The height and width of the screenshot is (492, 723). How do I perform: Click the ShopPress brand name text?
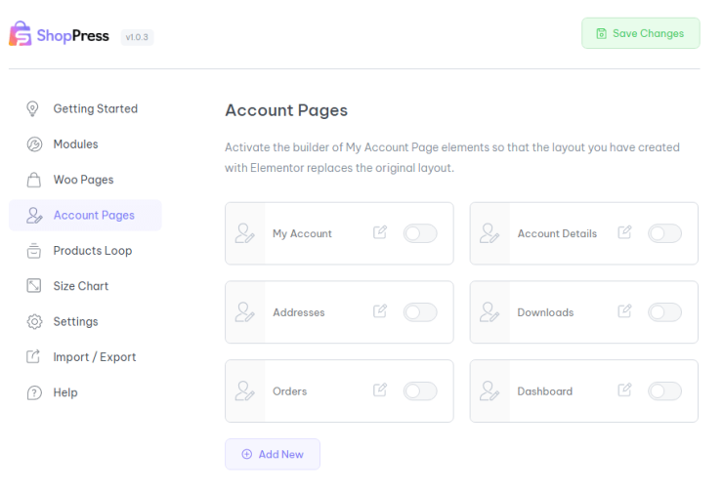tap(73, 35)
